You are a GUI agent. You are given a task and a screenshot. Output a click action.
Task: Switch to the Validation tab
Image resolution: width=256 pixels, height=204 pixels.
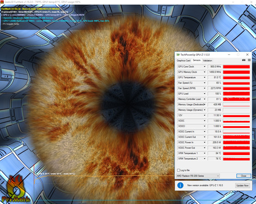coord(207,61)
